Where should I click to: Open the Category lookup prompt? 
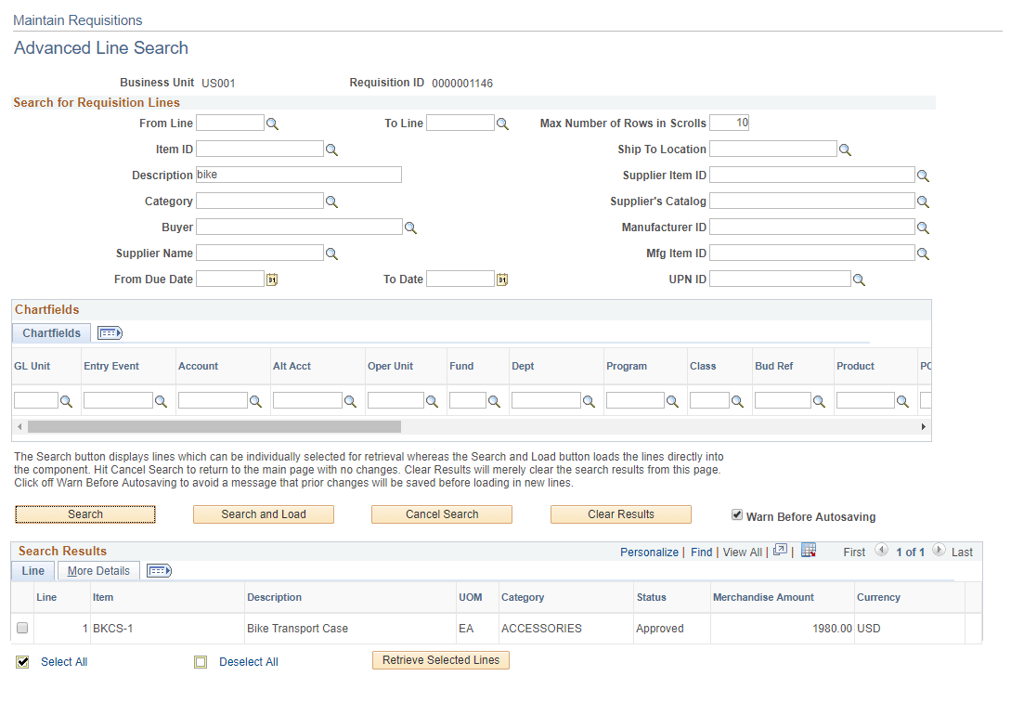[331, 201]
